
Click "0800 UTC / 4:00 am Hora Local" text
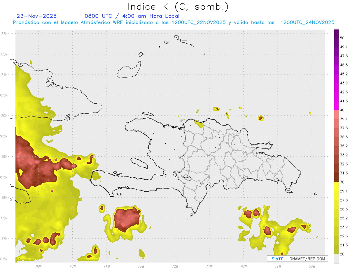click(132, 16)
